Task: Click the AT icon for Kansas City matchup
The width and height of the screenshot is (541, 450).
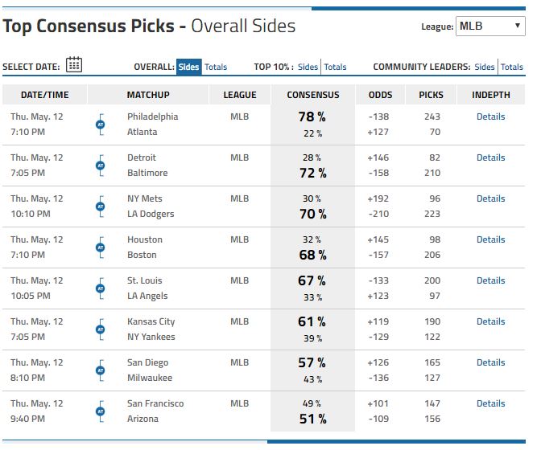Action: click(x=101, y=329)
